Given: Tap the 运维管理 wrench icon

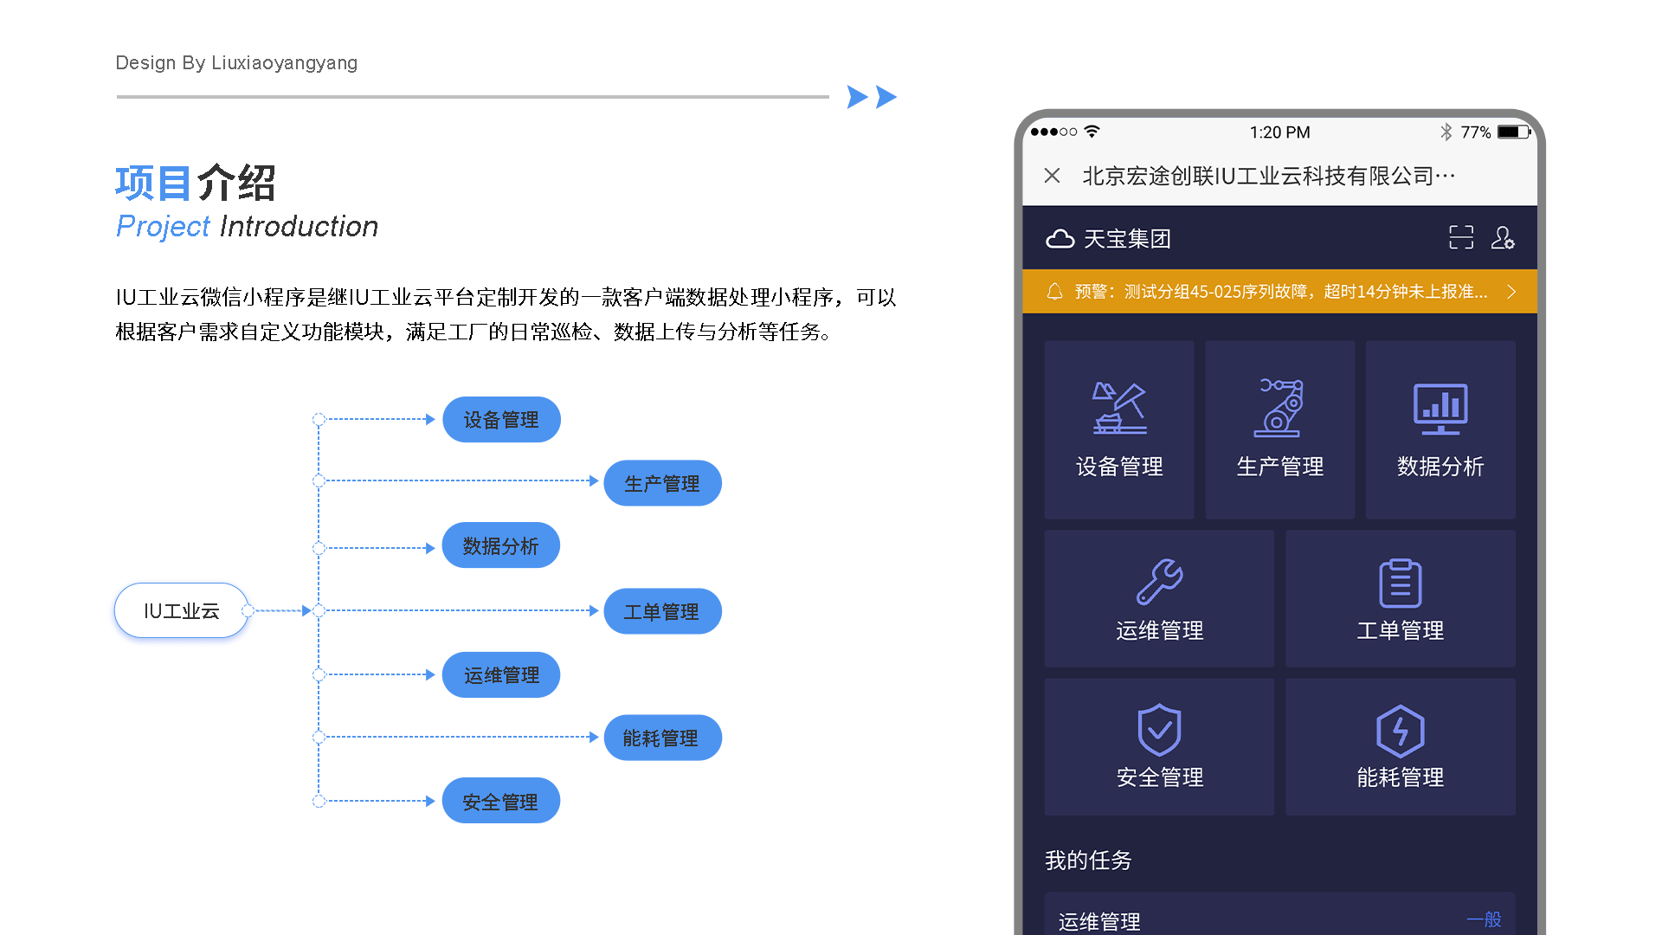Looking at the screenshot, I should (x=1160, y=581).
